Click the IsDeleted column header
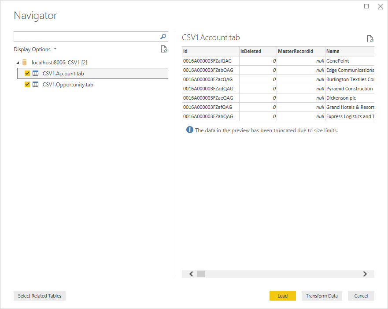388x309 pixels. click(258, 51)
